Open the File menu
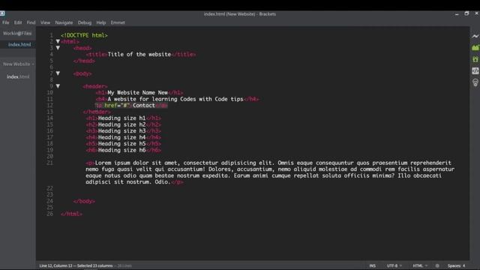This screenshot has width=480, height=270. pos(6,22)
